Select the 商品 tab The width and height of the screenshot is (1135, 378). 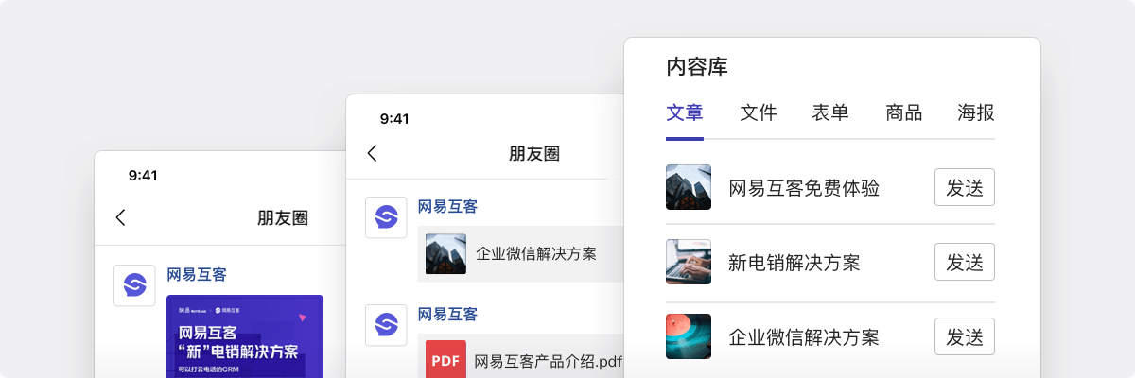[903, 113]
